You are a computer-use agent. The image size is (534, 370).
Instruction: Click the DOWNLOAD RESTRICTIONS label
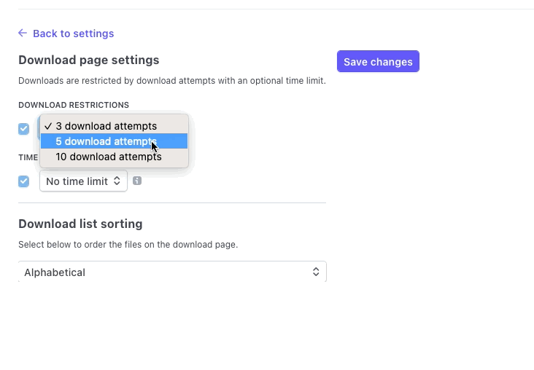[x=74, y=105]
